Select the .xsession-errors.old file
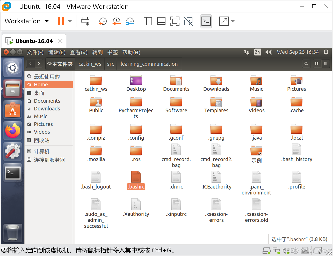The image size is (333, 256). (256, 211)
